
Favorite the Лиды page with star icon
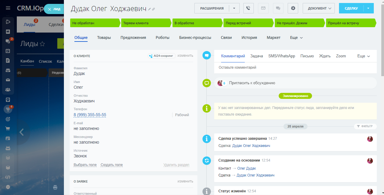[x=42, y=44]
